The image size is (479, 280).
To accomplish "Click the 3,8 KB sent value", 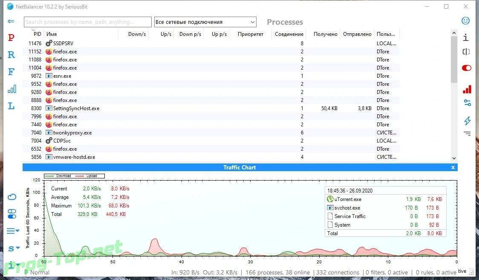I will (x=365, y=108).
